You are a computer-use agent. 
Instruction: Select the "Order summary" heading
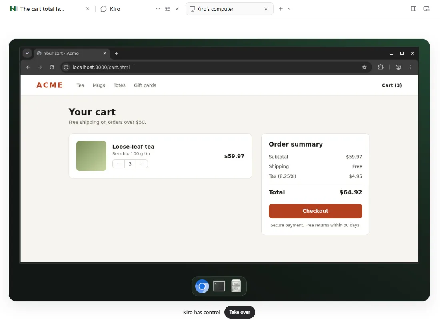point(296,144)
